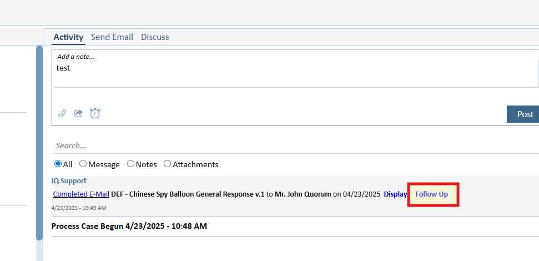539x261 pixels.
Task: Click the blue vertical scrollbar thumb
Action: (x=39, y=143)
